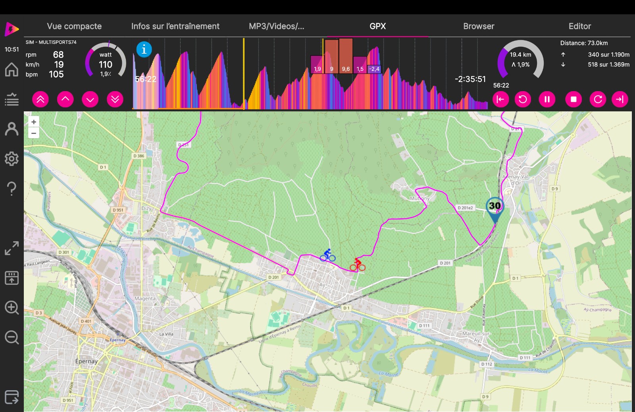The image size is (635, 412).
Task: Click the magnifier zoom-in sidebar icon
Action: point(12,307)
